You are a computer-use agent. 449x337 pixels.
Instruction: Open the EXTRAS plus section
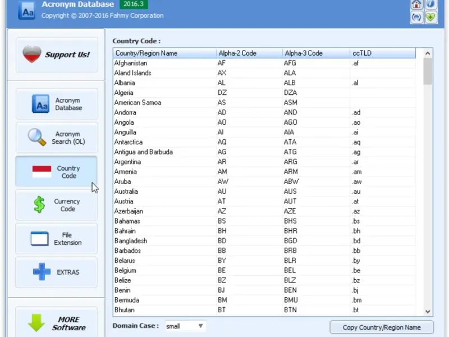click(x=56, y=272)
